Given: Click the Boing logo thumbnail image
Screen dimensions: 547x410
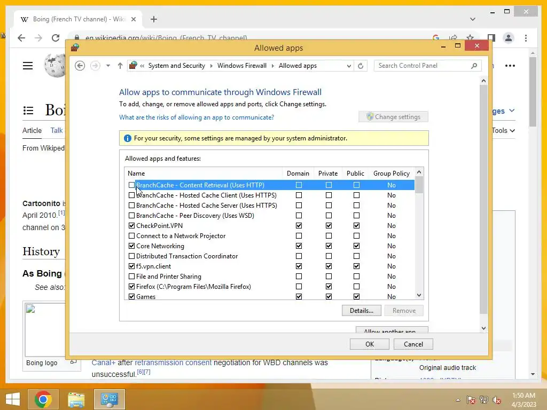Looking at the screenshot, I should click(x=45, y=329).
